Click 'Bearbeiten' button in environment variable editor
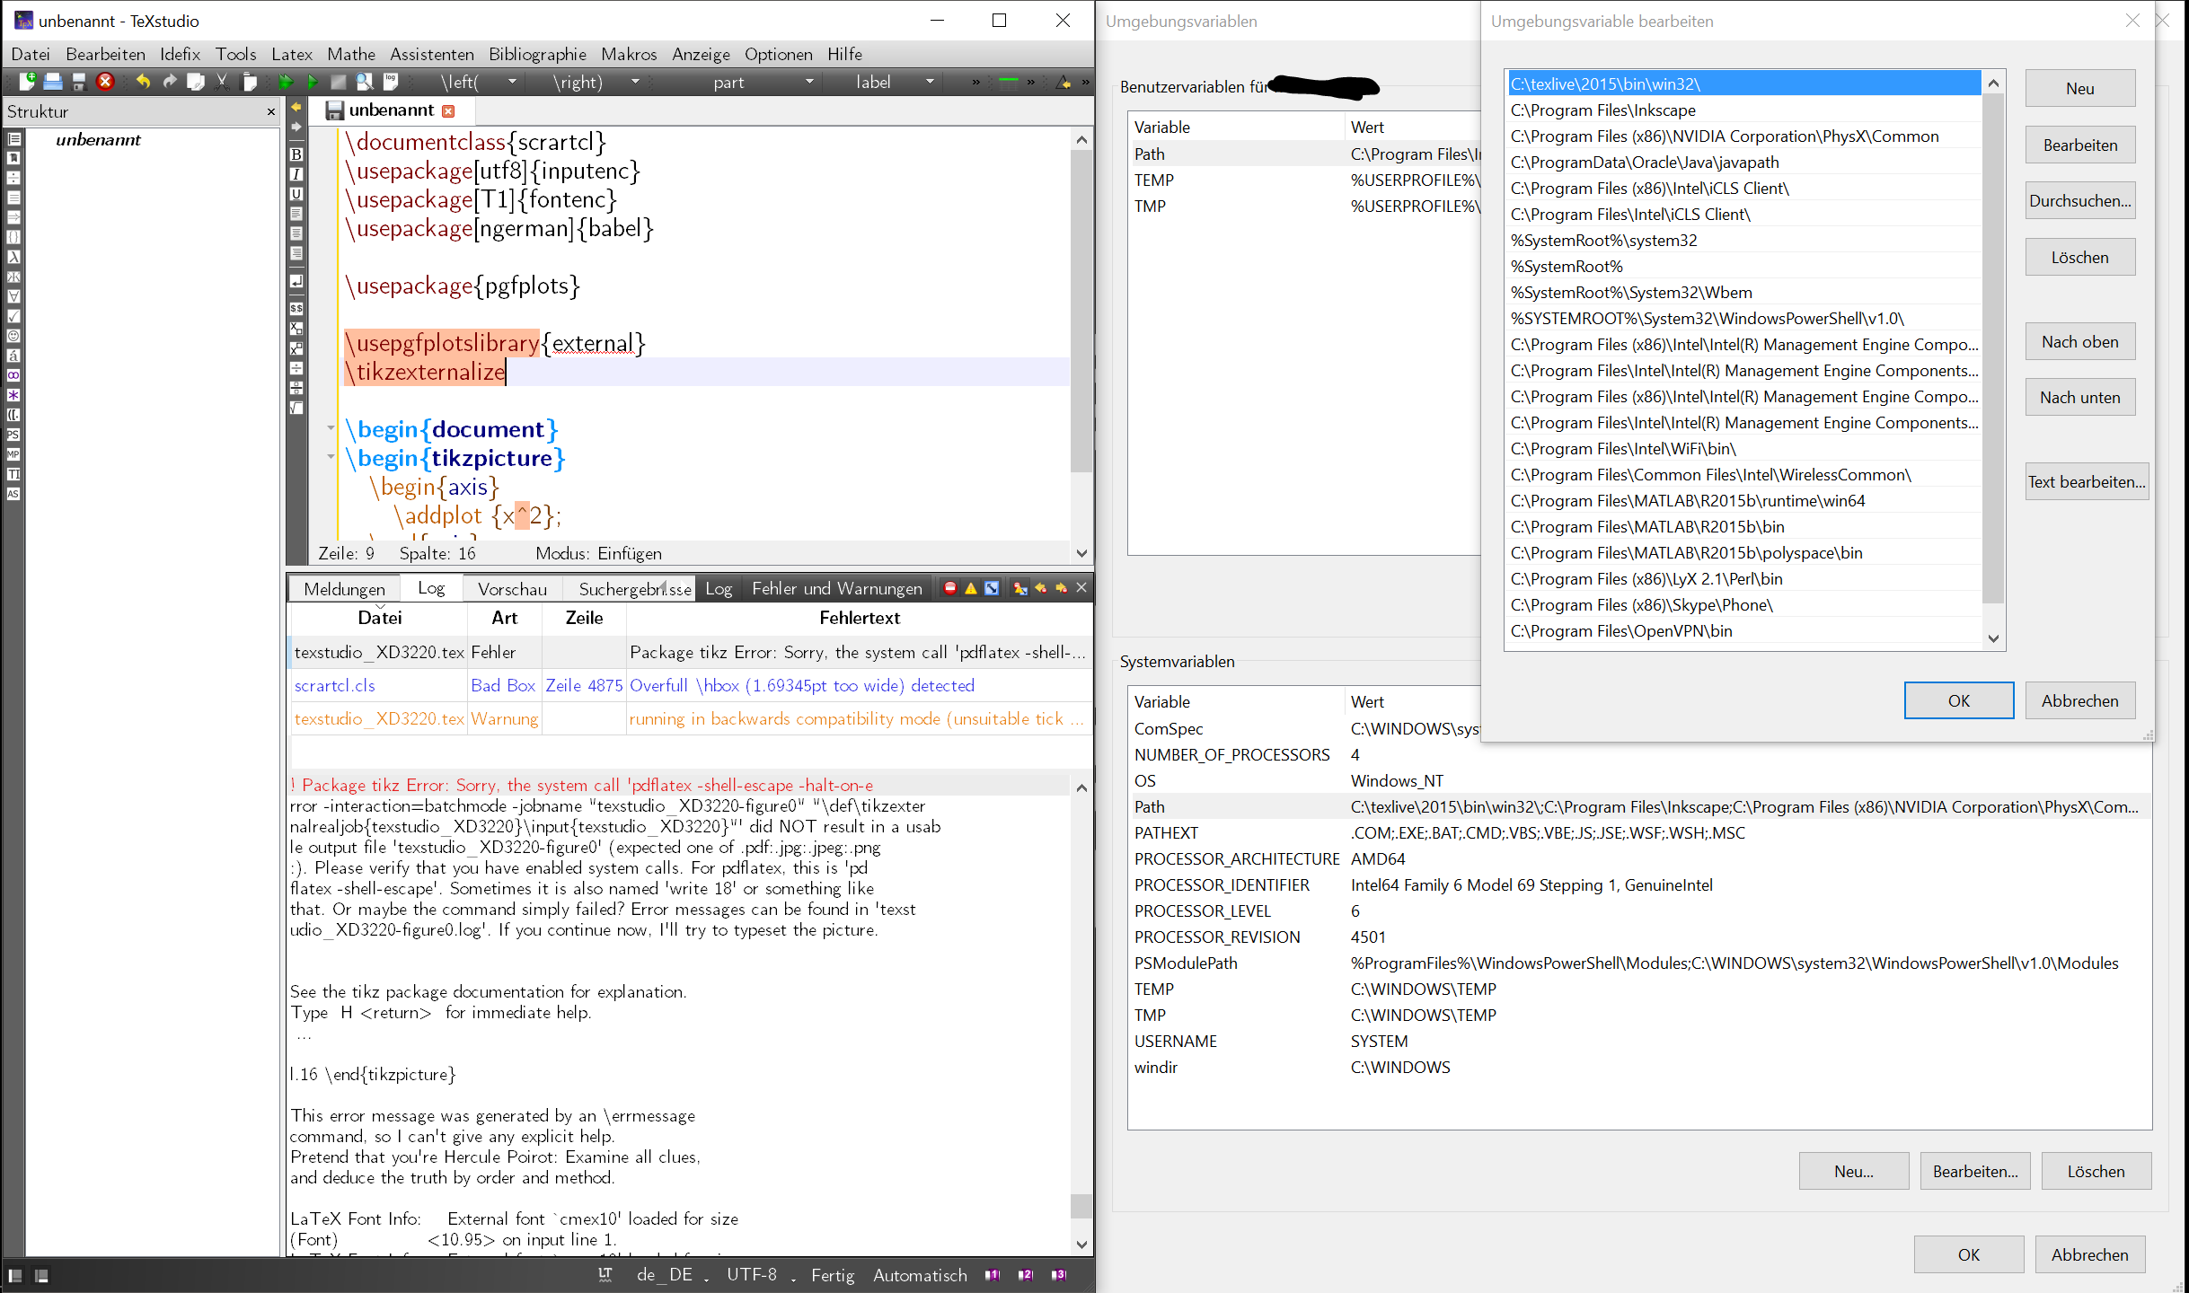 click(x=2079, y=143)
